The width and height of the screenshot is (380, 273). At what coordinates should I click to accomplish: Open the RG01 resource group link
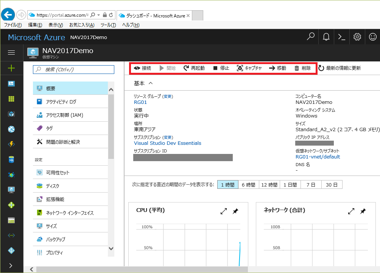(140, 102)
